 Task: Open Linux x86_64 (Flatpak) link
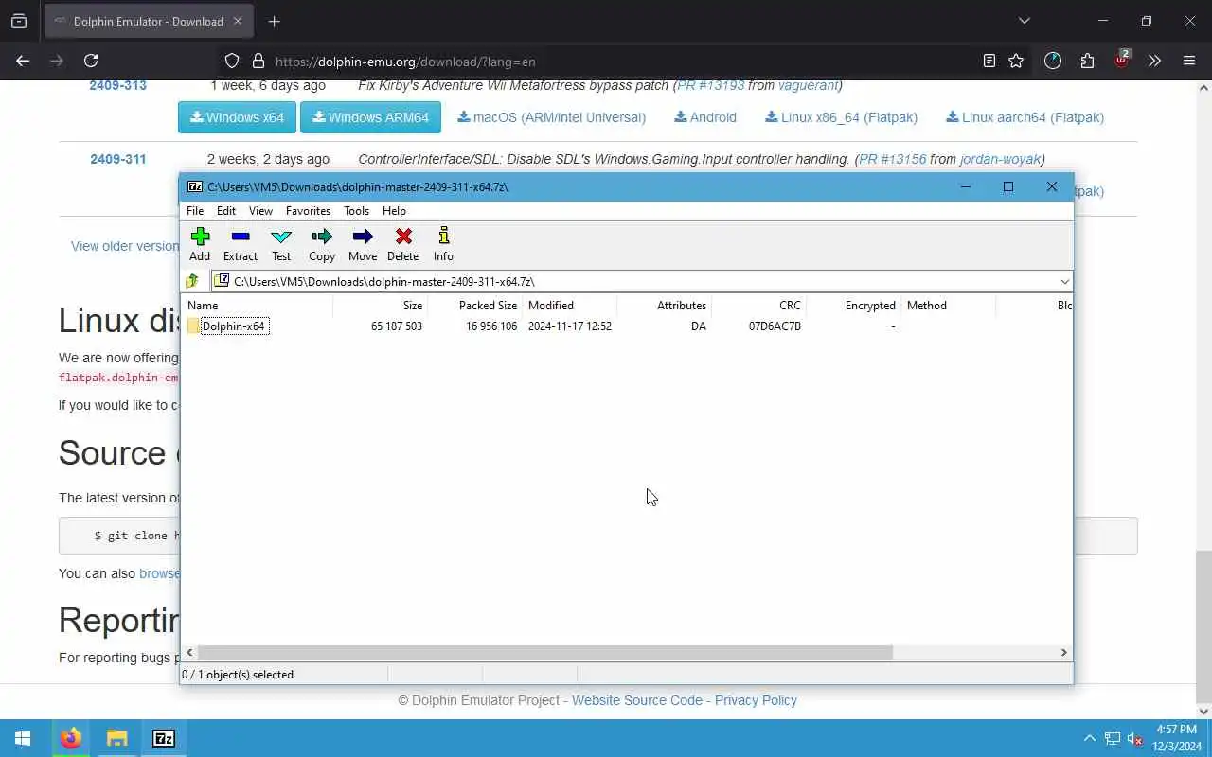[x=841, y=117]
